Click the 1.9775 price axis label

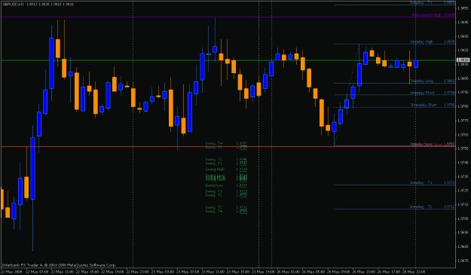click(x=463, y=121)
